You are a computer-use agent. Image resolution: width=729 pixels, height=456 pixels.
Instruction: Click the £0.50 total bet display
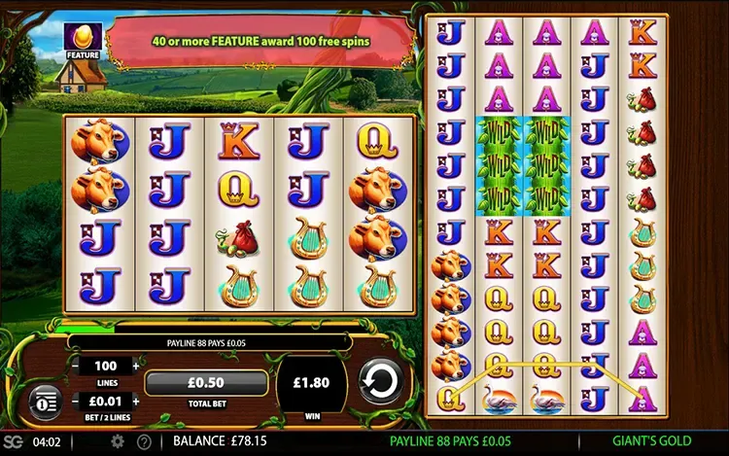[x=206, y=383]
